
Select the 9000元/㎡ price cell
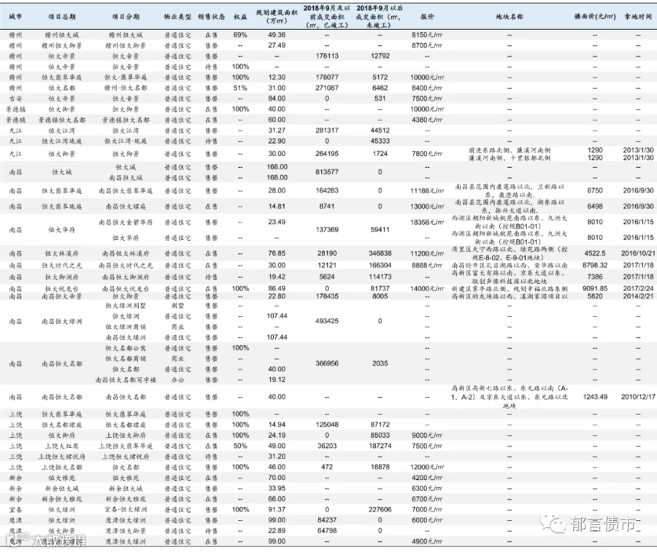click(x=427, y=436)
